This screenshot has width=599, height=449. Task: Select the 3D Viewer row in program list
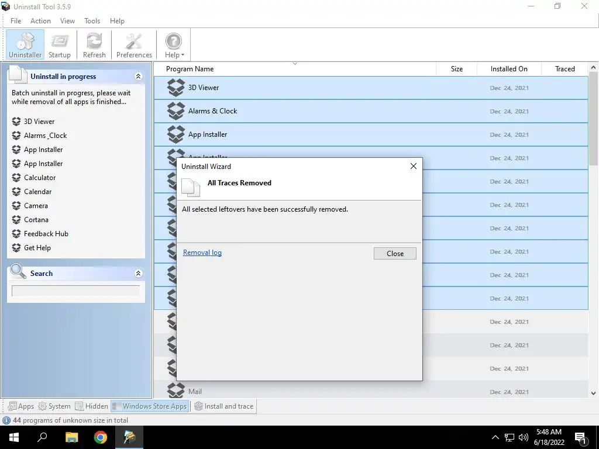click(x=371, y=88)
